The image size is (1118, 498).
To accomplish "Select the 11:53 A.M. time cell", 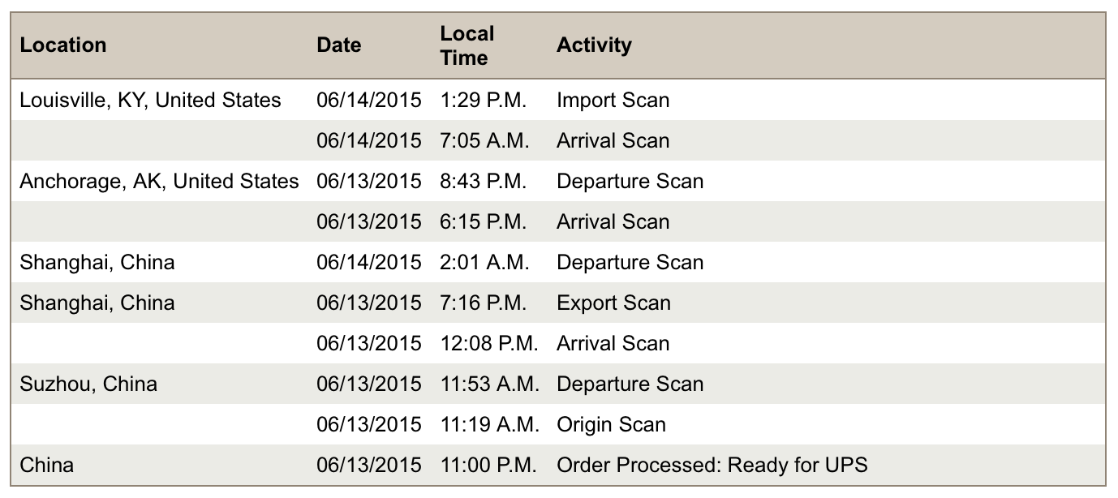I will tap(489, 384).
